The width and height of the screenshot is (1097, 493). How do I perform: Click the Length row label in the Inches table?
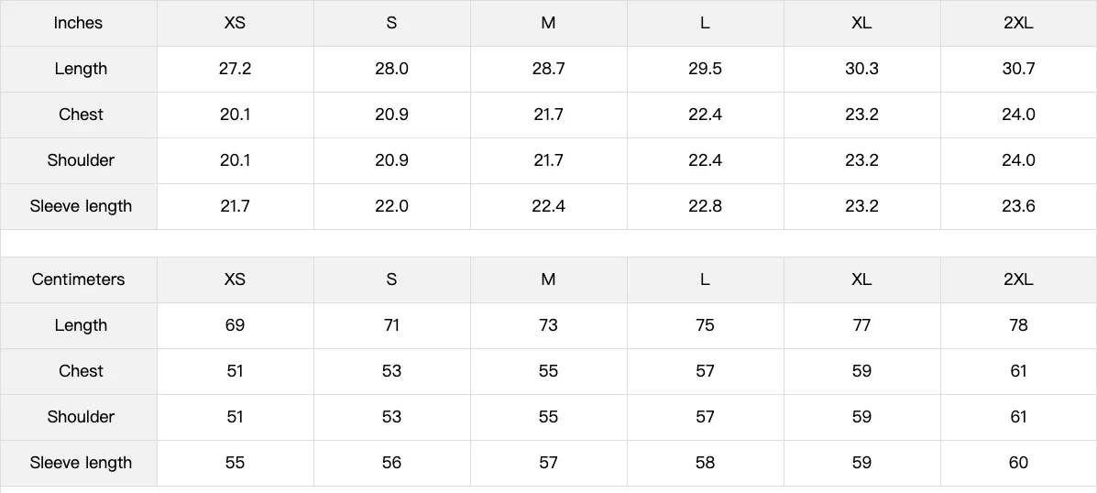click(x=81, y=69)
